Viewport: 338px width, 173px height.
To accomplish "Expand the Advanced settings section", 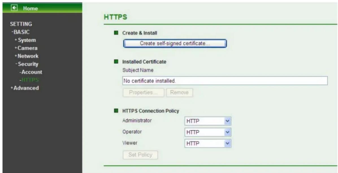I will [x=25, y=88].
